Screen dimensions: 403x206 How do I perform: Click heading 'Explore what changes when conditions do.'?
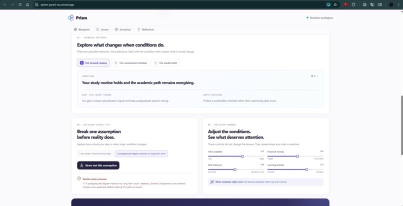click(121, 45)
